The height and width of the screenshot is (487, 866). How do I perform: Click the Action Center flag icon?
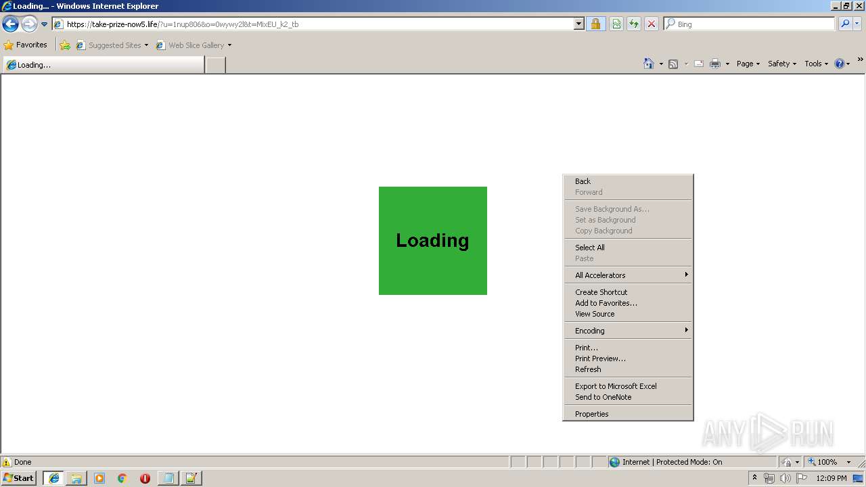(802, 478)
